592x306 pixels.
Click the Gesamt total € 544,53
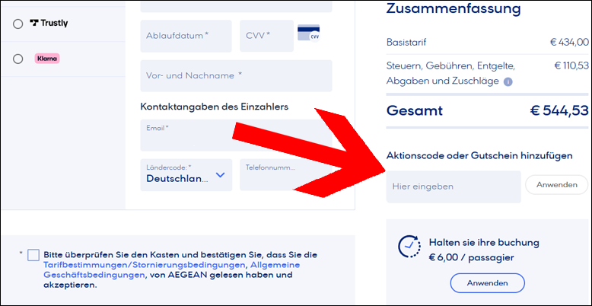pos(559,110)
